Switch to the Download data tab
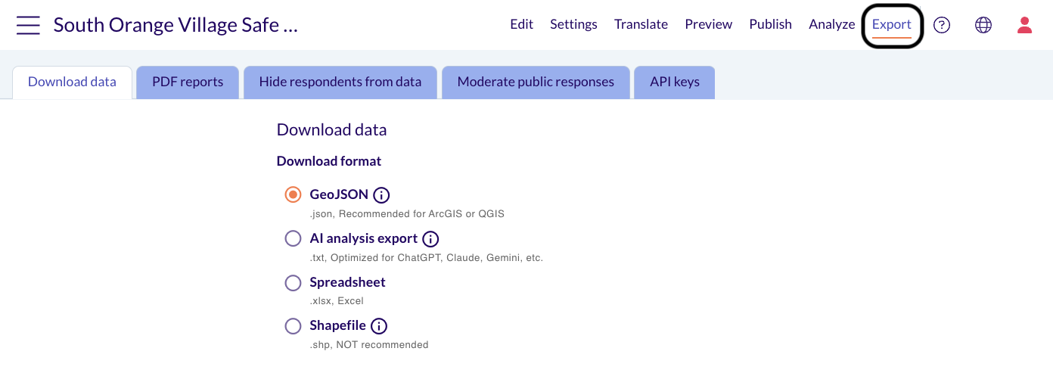The height and width of the screenshot is (373, 1053). click(x=73, y=82)
